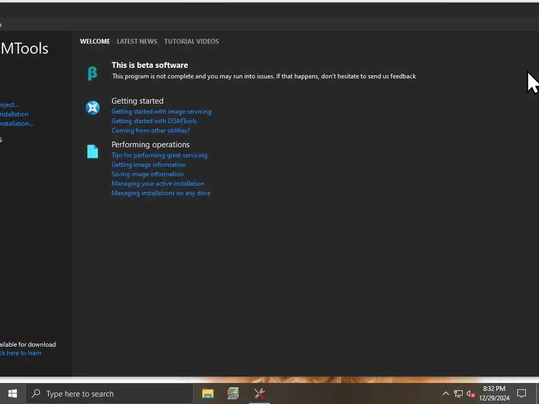Show hidden system tray icons

click(x=445, y=393)
